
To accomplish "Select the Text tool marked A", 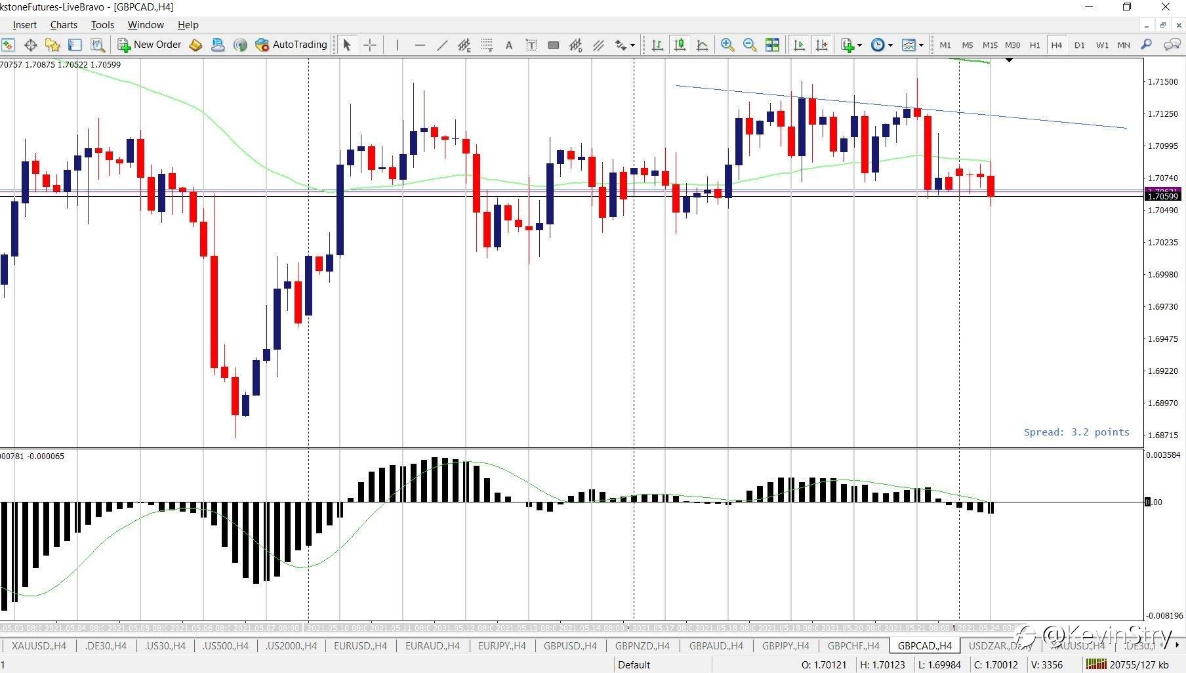I will (508, 45).
